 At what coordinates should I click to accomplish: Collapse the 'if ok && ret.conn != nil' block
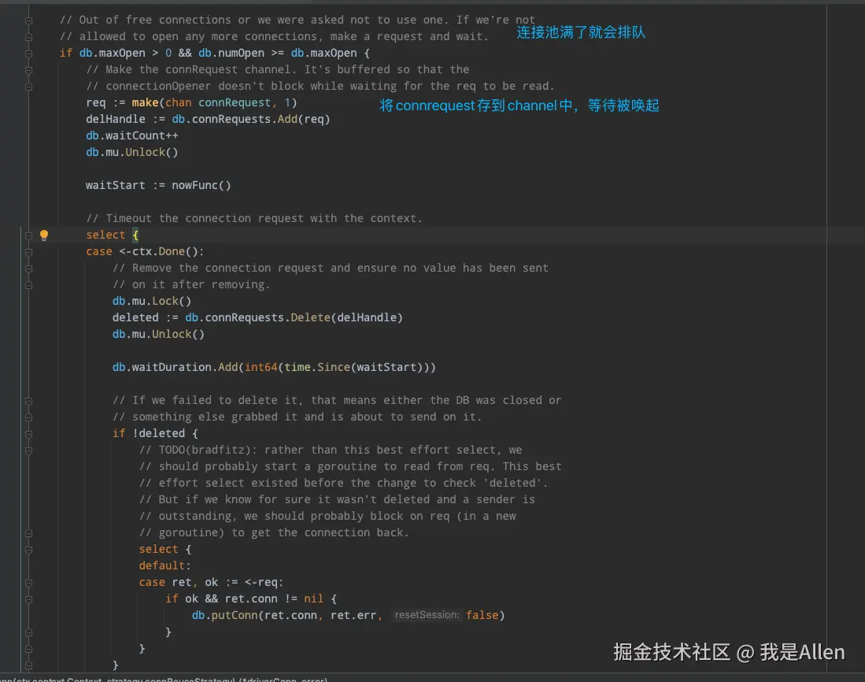[x=28, y=600]
